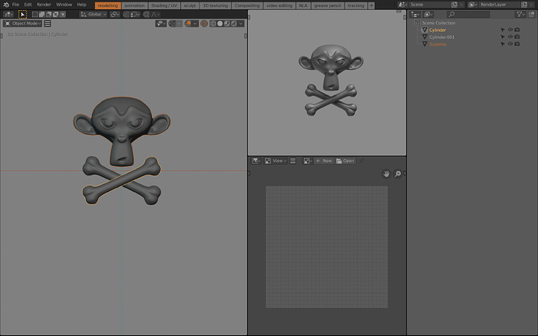This screenshot has width=538, height=336.
Task: Click the hamburger menu beside Object Mode
Action: [x=48, y=23]
